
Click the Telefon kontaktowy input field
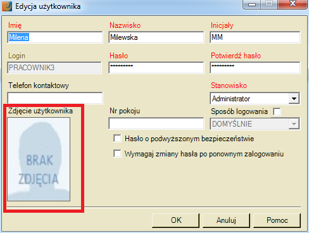(x=55, y=98)
